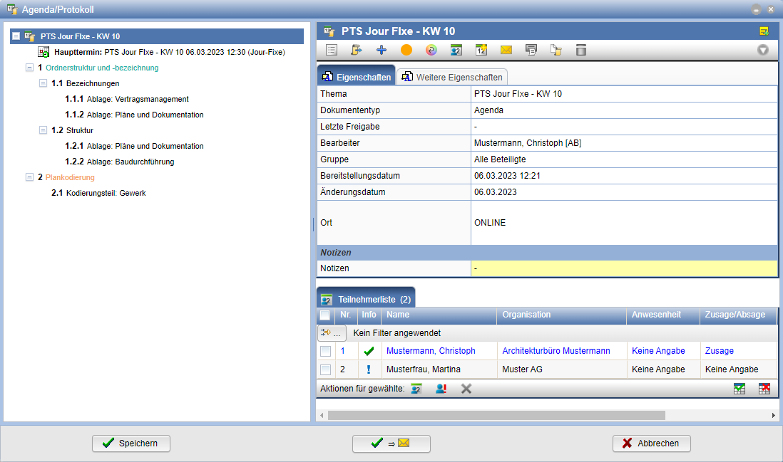Screen dimensions: 783x462
Task: Click the orange circle status icon
Action: pyautogui.click(x=406, y=50)
